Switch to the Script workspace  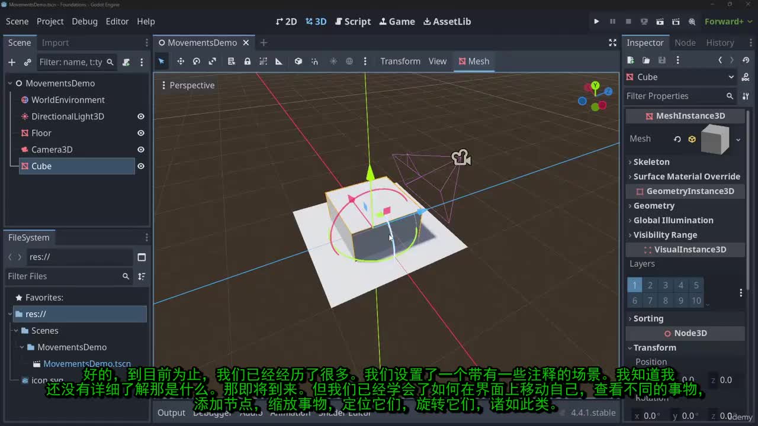click(x=353, y=21)
